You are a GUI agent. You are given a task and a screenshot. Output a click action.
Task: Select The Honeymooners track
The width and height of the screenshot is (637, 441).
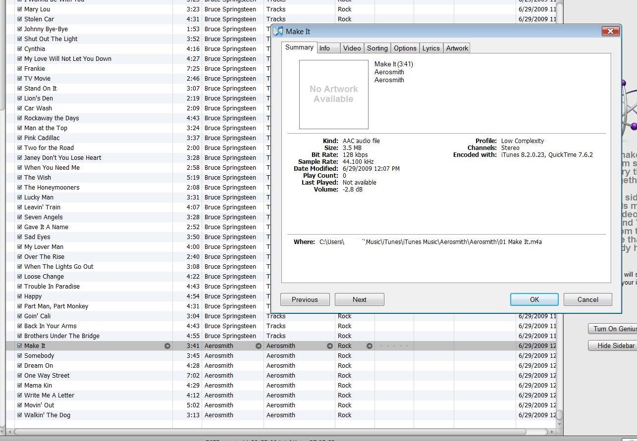click(x=52, y=188)
